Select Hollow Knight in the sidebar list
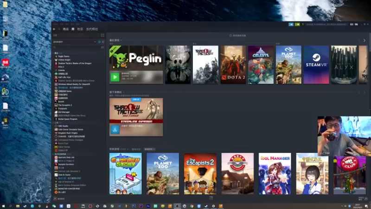Image resolution: width=371 pixels, height=209 pixels. [64, 60]
